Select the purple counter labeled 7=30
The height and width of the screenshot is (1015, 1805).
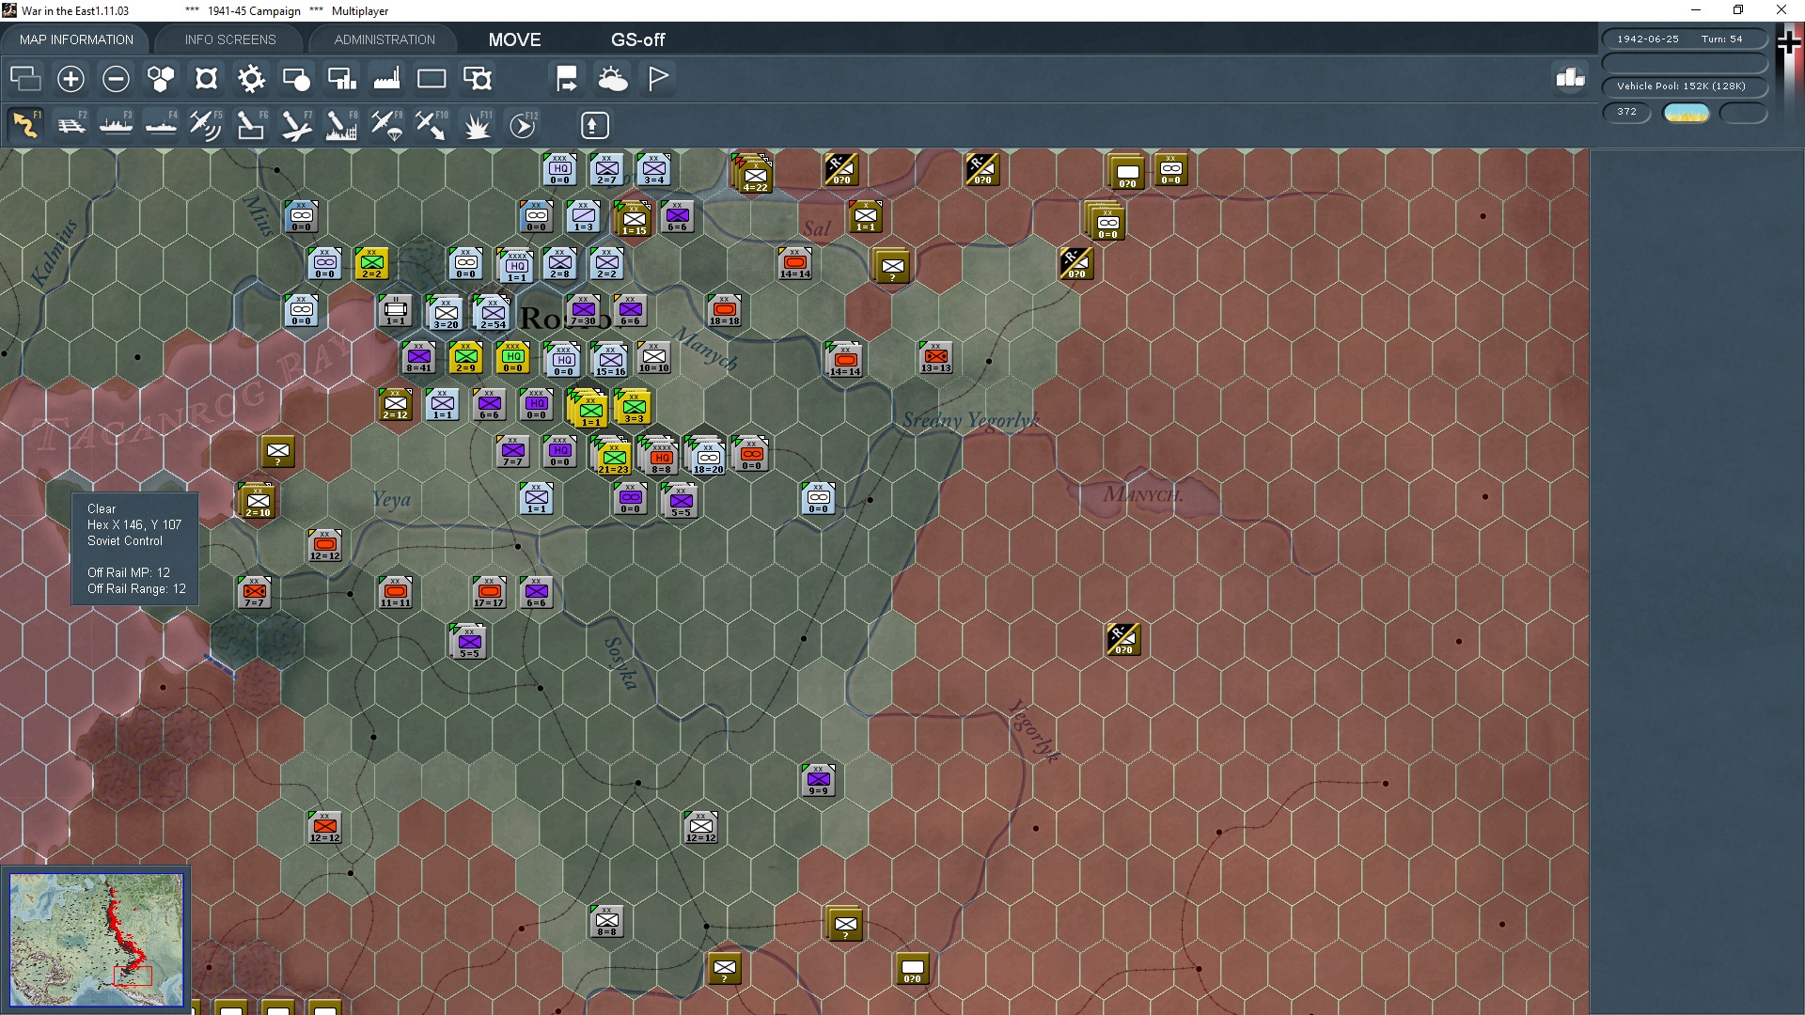click(583, 311)
